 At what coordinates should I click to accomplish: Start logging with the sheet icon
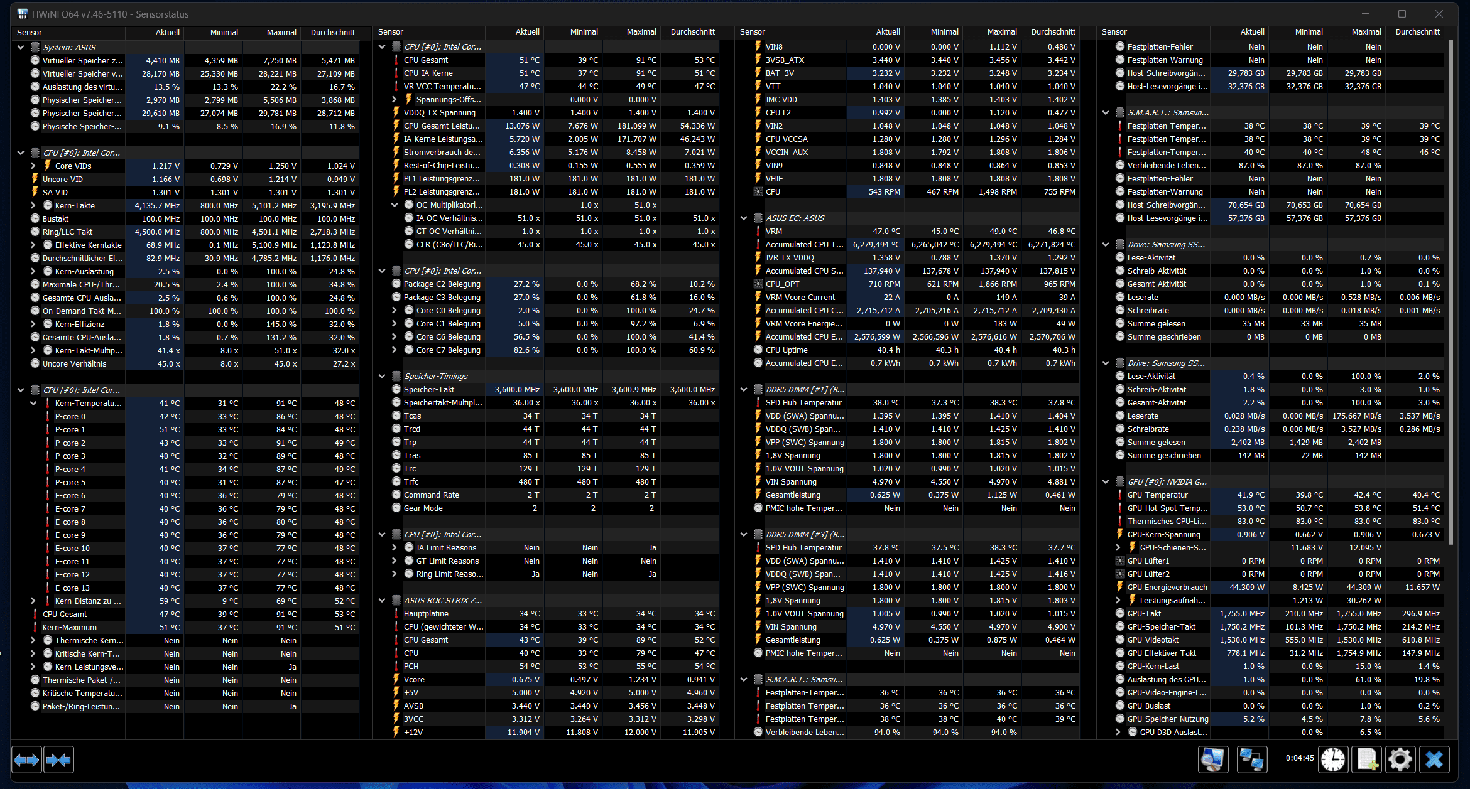tap(1367, 759)
